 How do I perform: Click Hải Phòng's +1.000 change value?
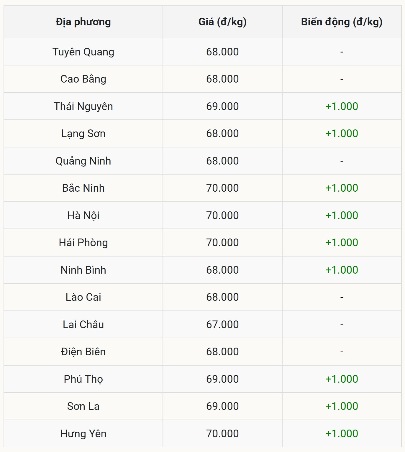[x=342, y=243]
